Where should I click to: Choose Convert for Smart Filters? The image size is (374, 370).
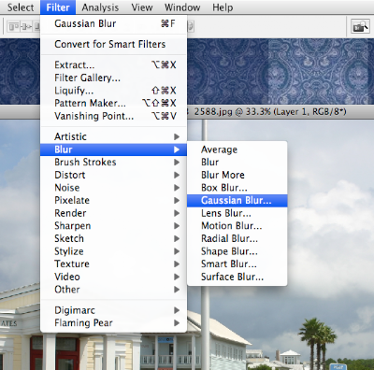[113, 44]
